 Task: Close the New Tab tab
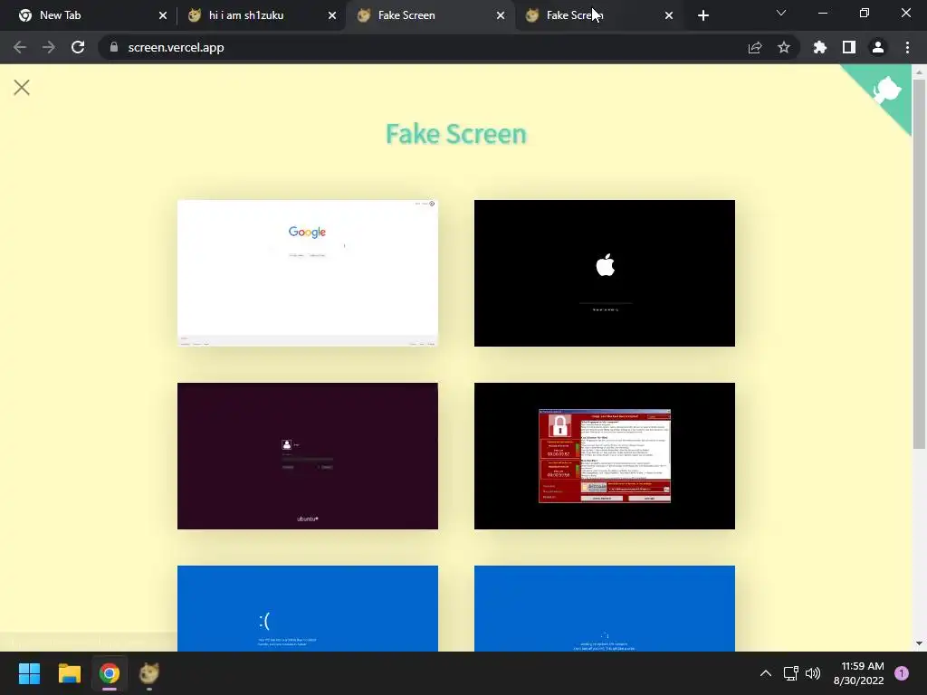pos(163,15)
